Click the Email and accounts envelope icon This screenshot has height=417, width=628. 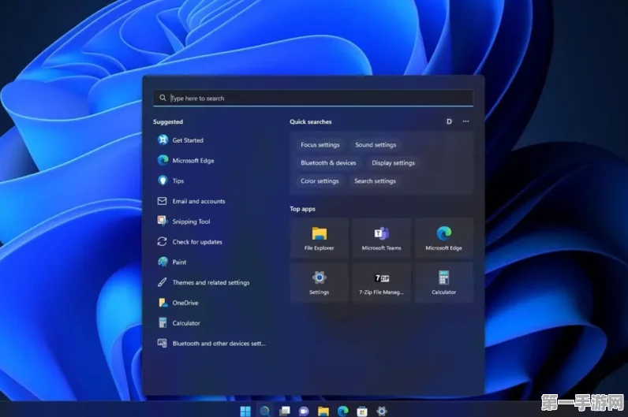tap(162, 201)
